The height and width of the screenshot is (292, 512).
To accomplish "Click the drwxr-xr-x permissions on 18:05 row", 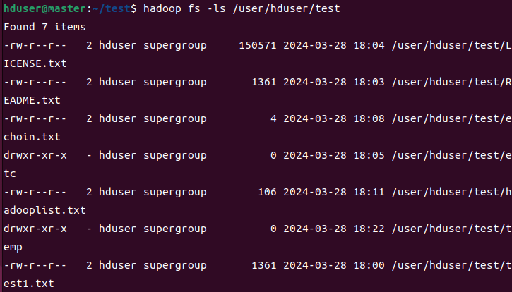I will point(35,155).
